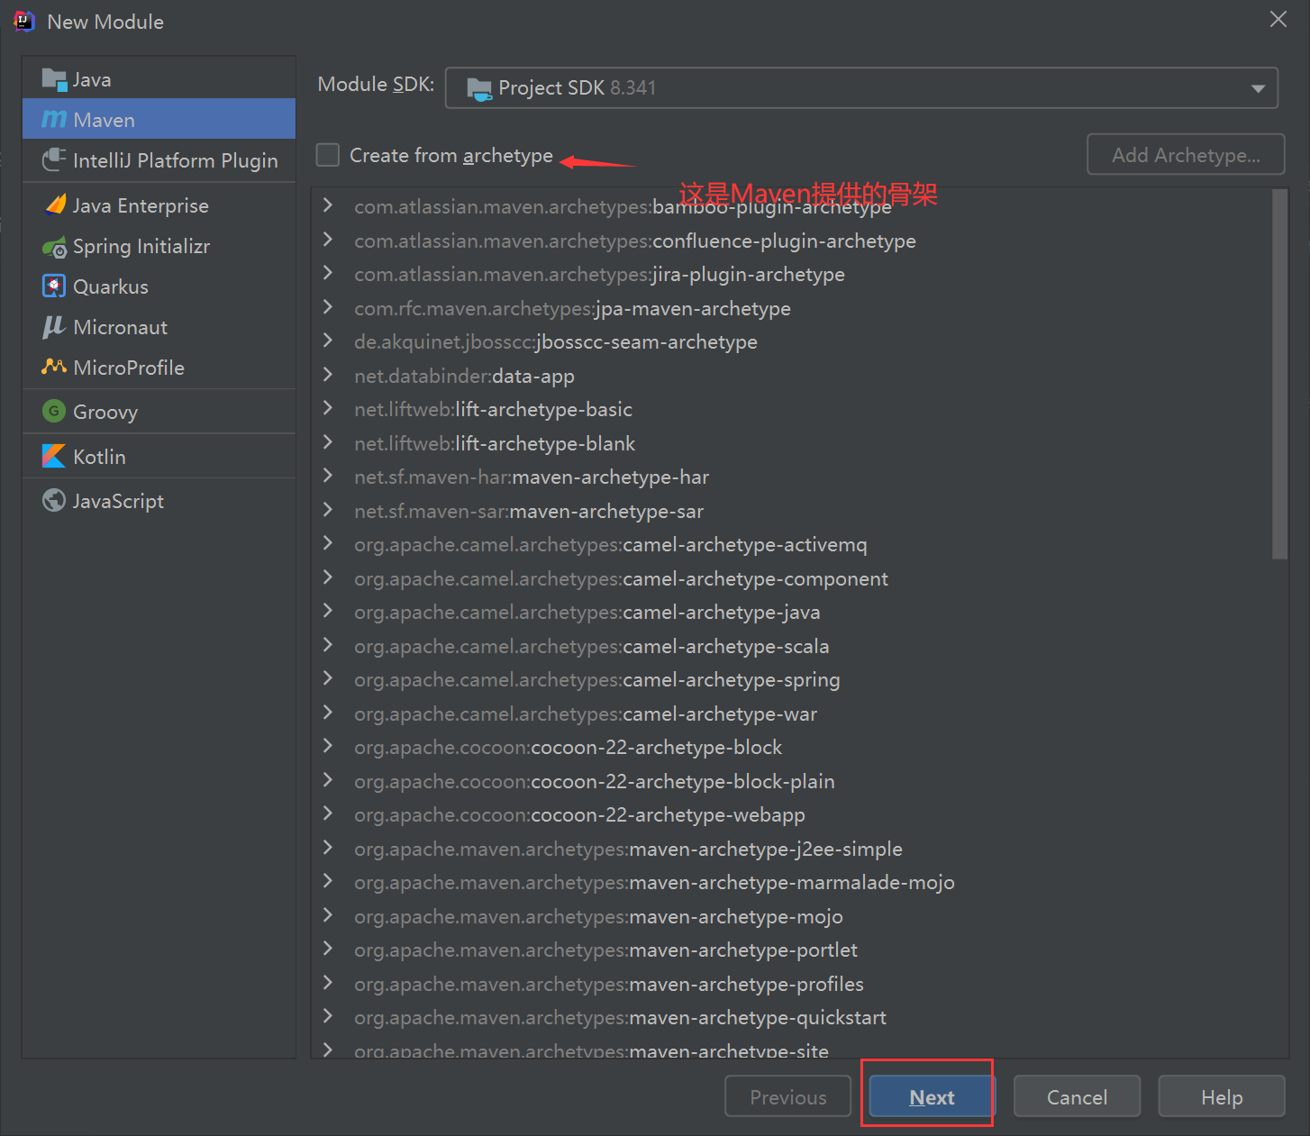
Task: Select the lift-archetype-blank row
Action: pyautogui.click(x=791, y=443)
